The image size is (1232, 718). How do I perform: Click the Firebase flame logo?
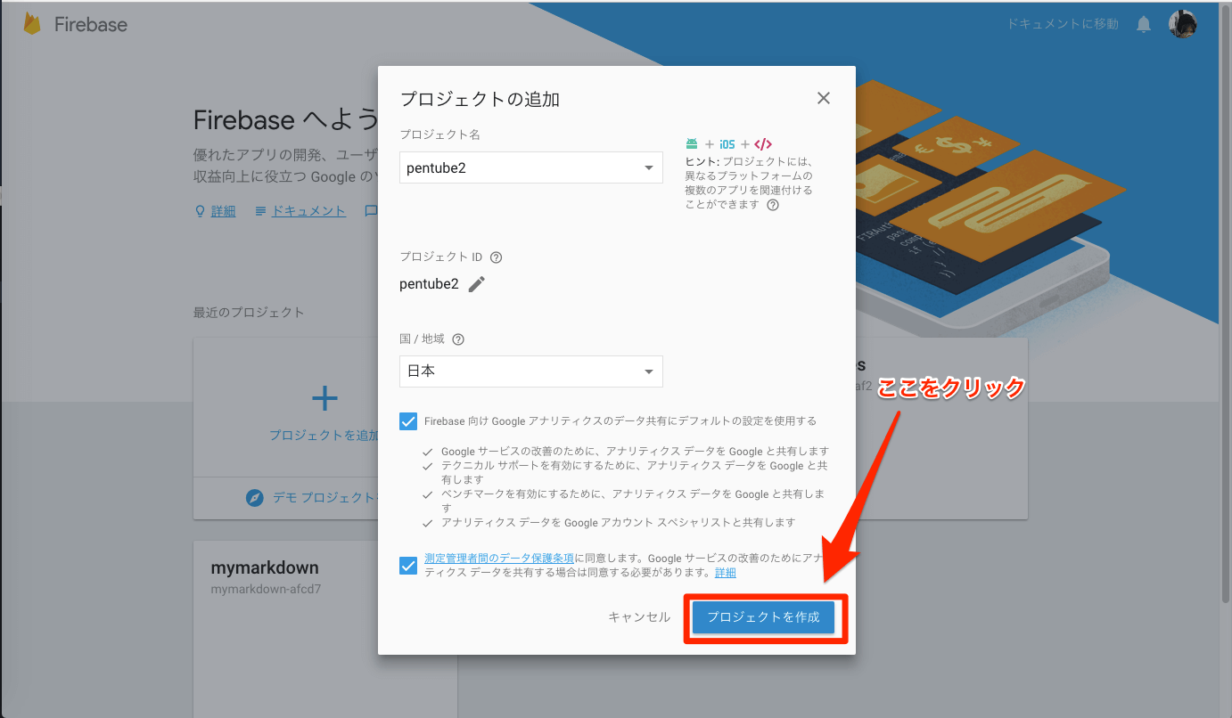tap(33, 24)
